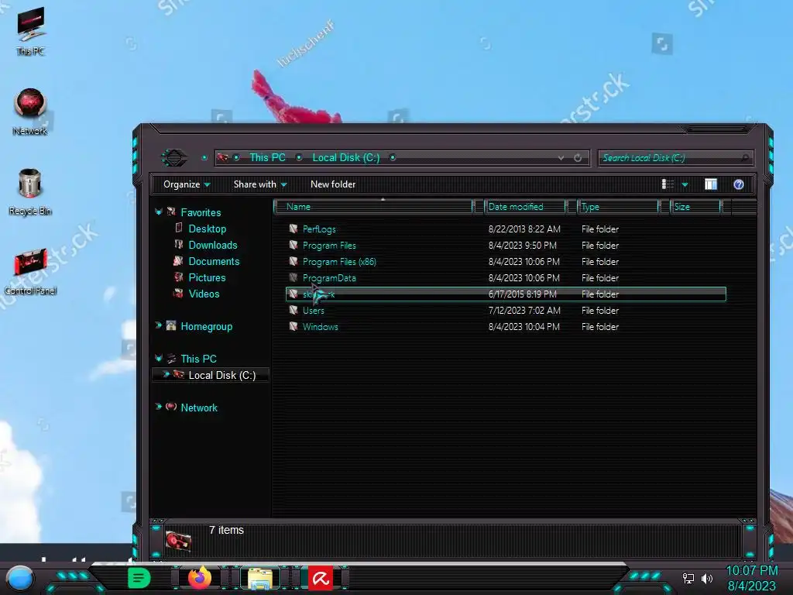Click the Windows folder icon
The height and width of the screenshot is (595, 793).
(294, 326)
